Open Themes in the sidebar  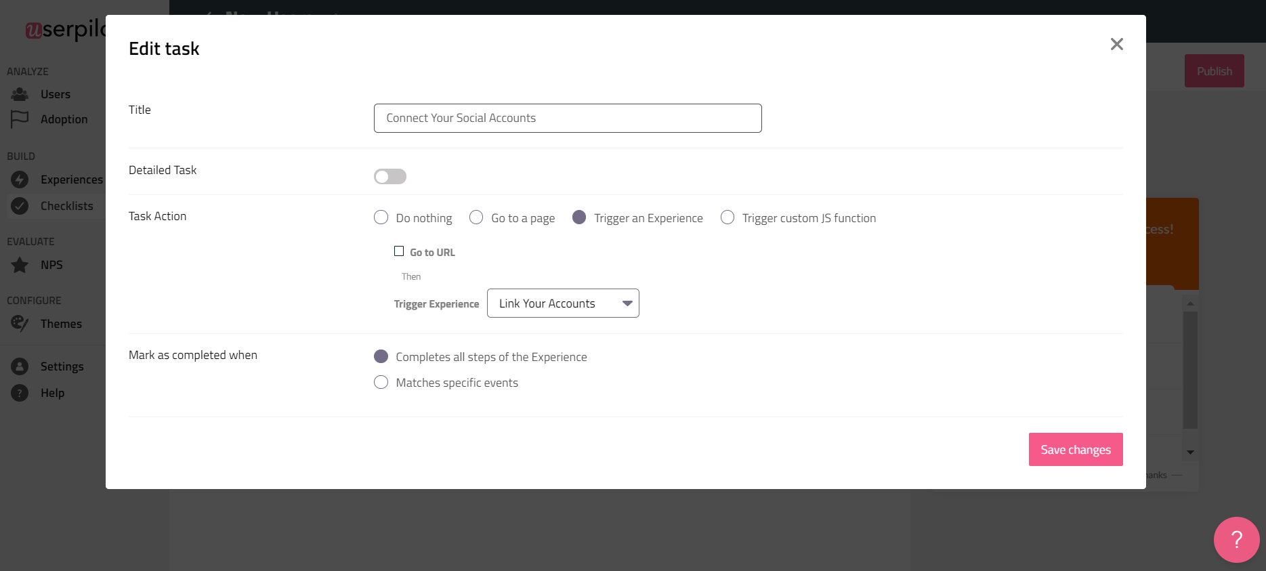tap(61, 324)
